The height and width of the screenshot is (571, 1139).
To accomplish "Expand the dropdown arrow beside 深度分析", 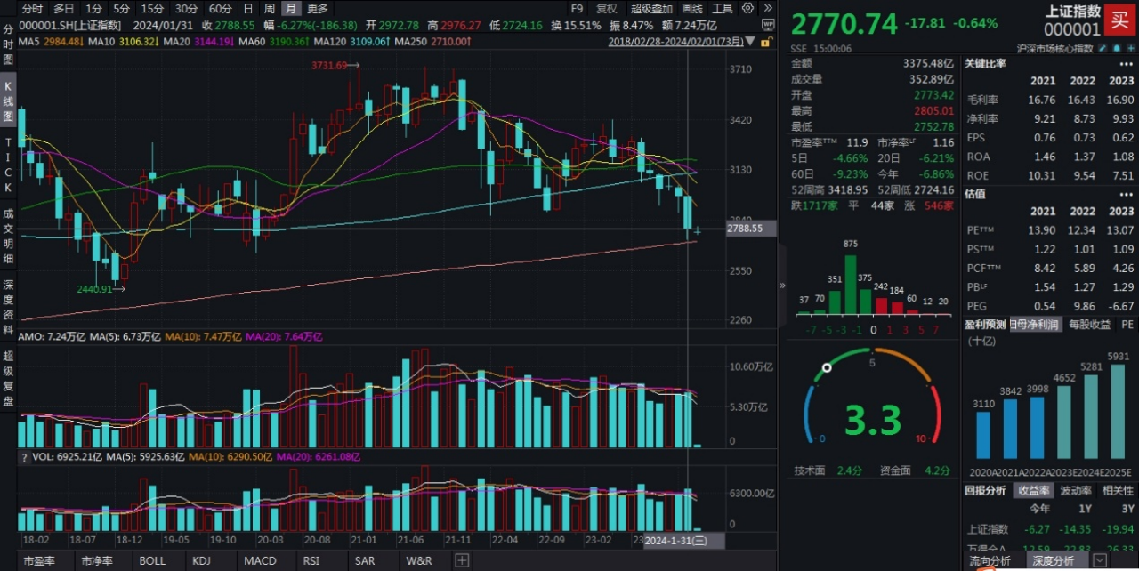I will tap(1100, 560).
